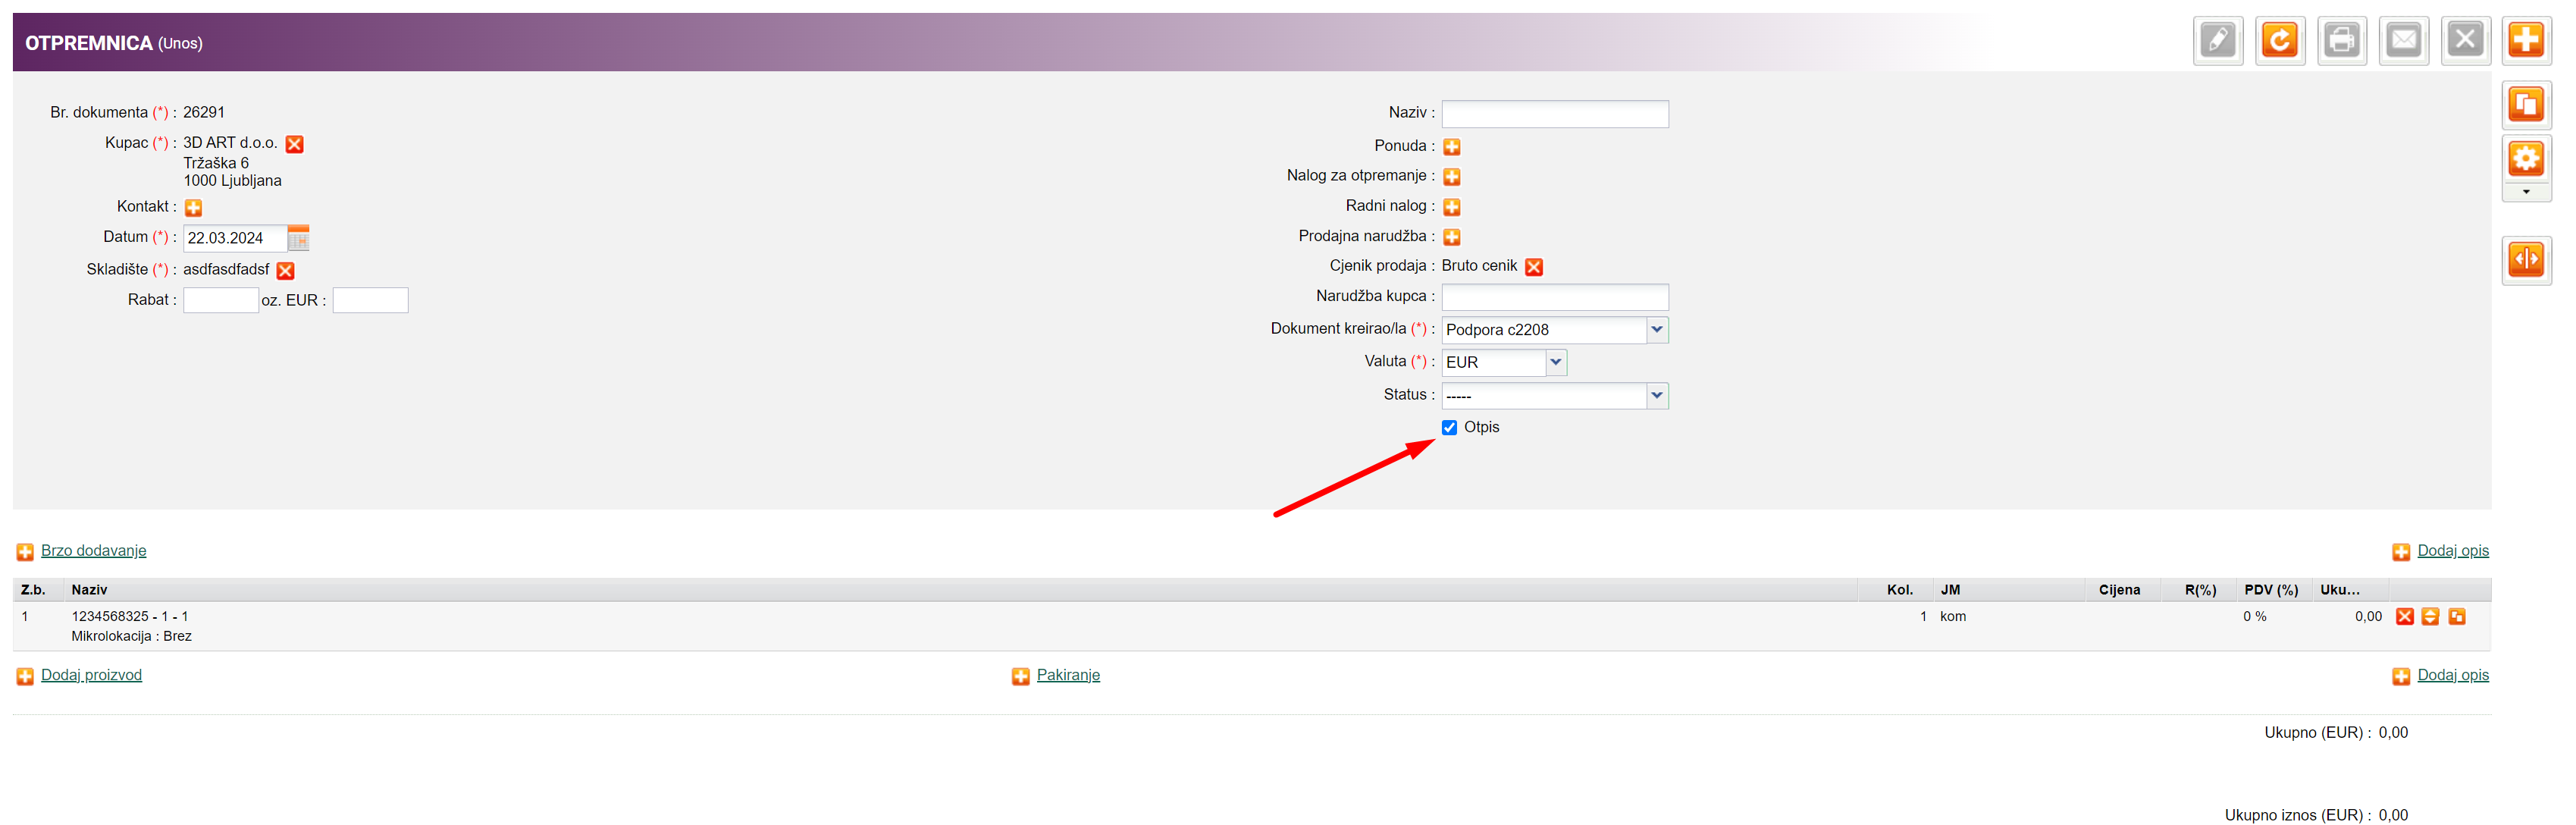Click the orange refresh arrow toolbar icon
Viewport: 2576px width, 825px height.
pyautogui.click(x=2279, y=41)
